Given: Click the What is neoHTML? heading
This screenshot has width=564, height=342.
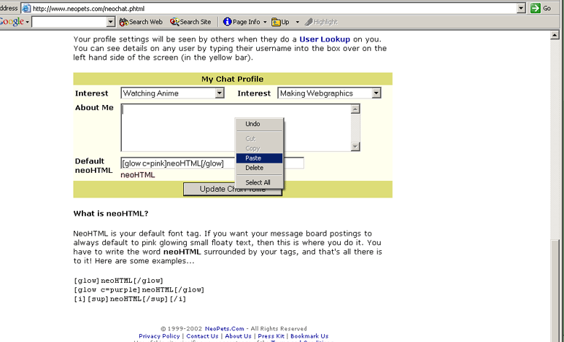Looking at the screenshot, I should [111, 213].
